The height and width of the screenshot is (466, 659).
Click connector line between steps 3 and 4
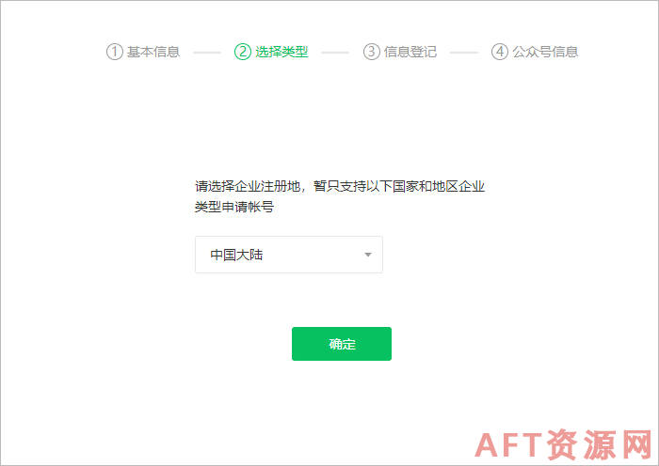464,53
